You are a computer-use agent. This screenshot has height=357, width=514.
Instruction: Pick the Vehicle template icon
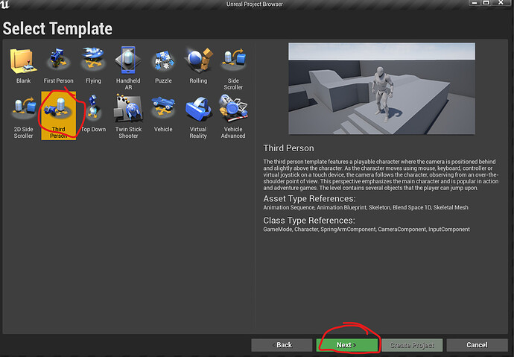pyautogui.click(x=163, y=112)
